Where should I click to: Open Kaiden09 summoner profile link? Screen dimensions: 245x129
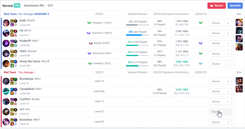(29, 41)
